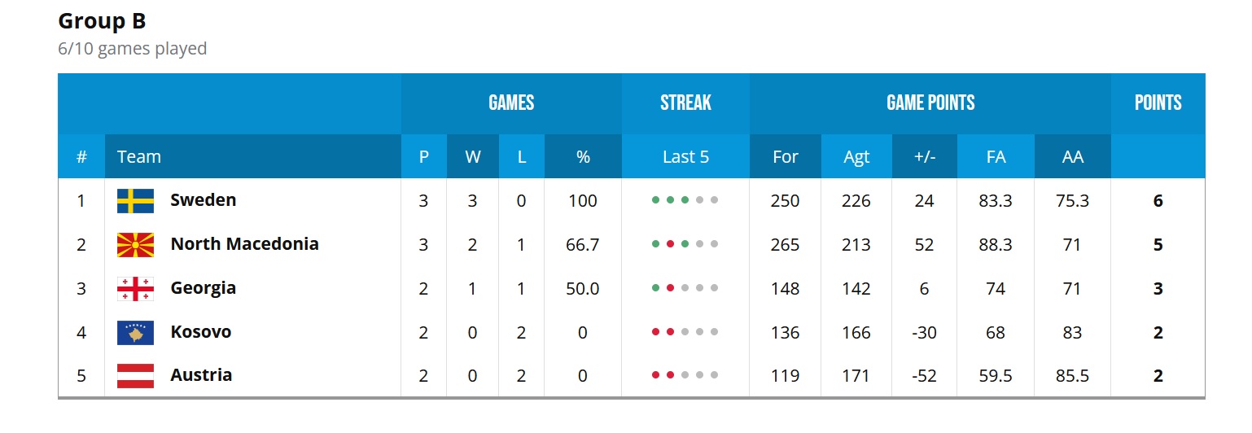1252x433 pixels.
Task: Click the +/- column header
Action: click(x=924, y=157)
